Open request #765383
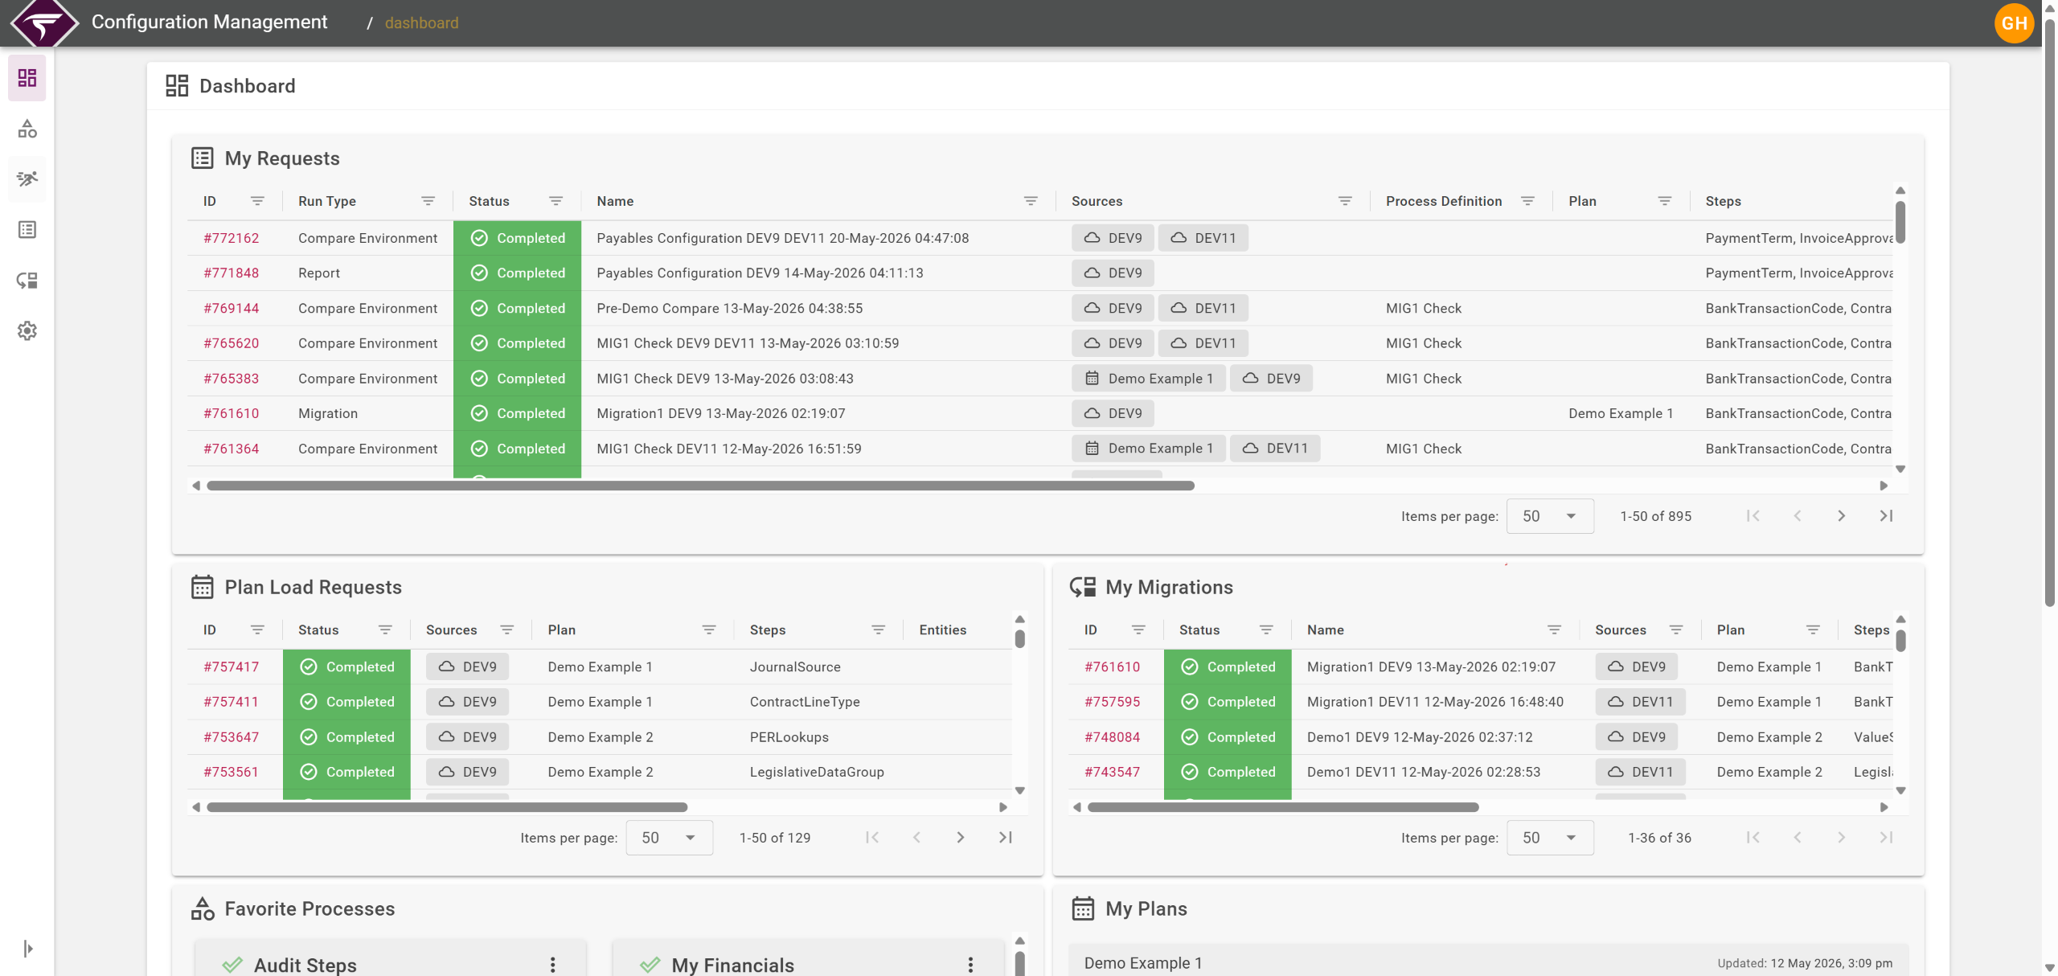 pos(232,379)
